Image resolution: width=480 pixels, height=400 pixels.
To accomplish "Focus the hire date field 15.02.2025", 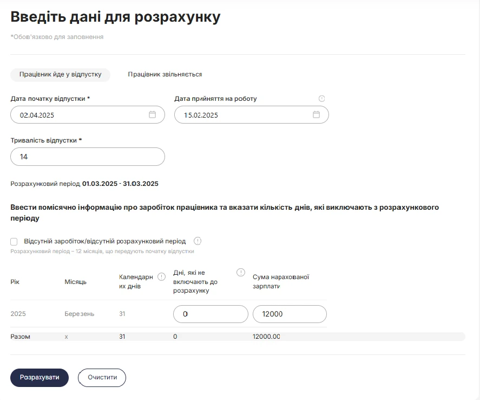I will tap(251, 115).
